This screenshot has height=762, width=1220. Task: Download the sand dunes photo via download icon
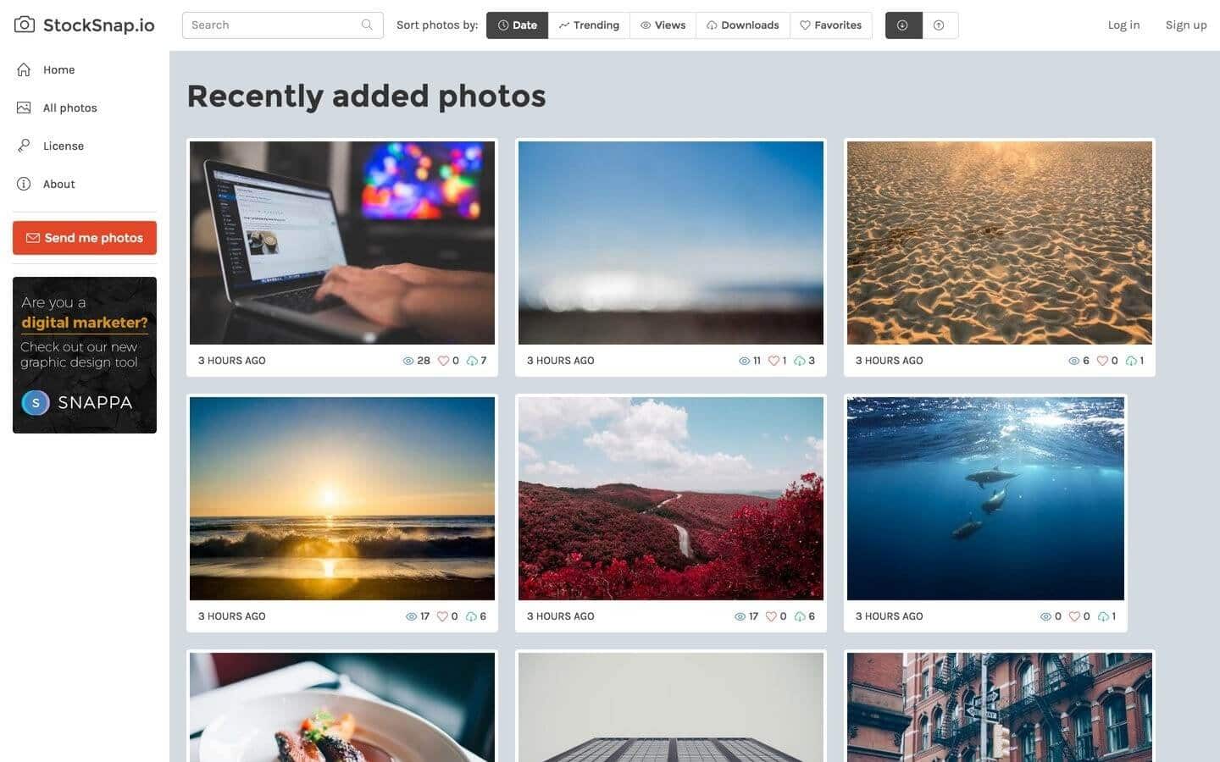pos(1130,361)
